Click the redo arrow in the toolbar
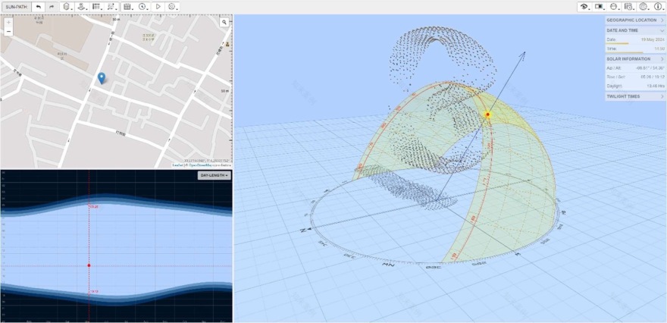 pos(52,6)
